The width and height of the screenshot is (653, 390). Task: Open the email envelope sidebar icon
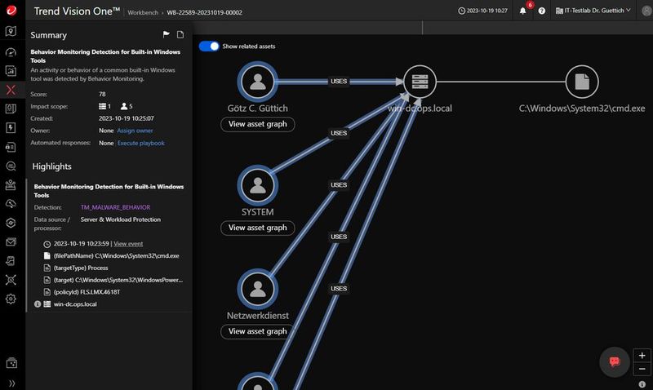[11, 242]
